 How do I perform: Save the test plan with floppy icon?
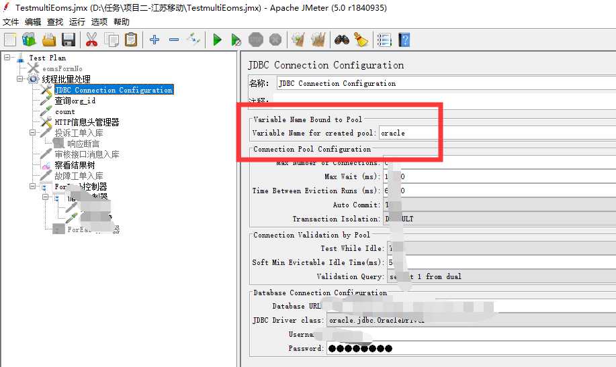[x=69, y=40]
